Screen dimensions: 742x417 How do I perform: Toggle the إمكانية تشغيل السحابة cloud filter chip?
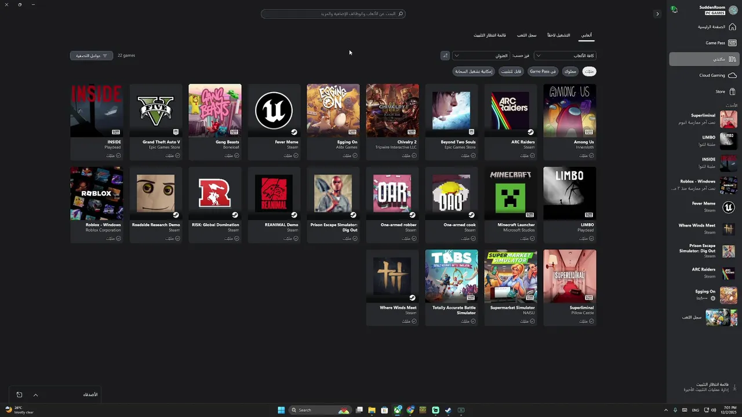474,71
